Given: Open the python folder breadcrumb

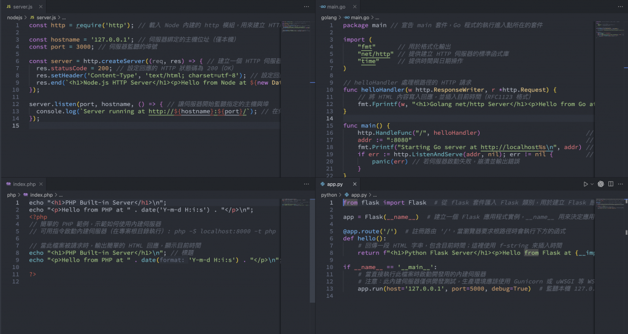Looking at the screenshot, I should pos(329,195).
